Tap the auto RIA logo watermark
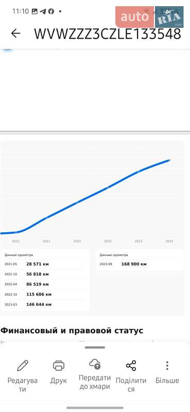Screen dimensions: 190x412 [149, 17]
